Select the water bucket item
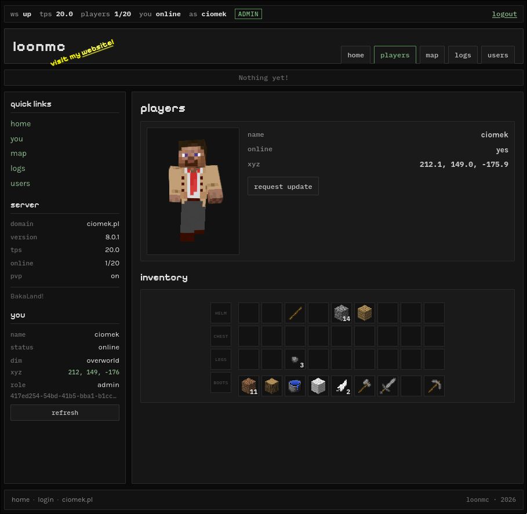Screen dimensions: 527x514 click(x=295, y=386)
